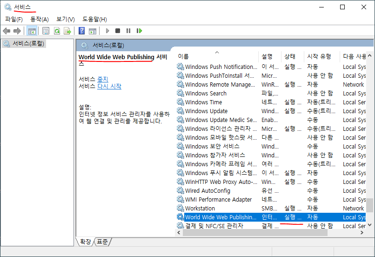The width and height of the screenshot is (375, 257).
Task: Sort by the 상태 column header
Action: pyautogui.click(x=293, y=56)
